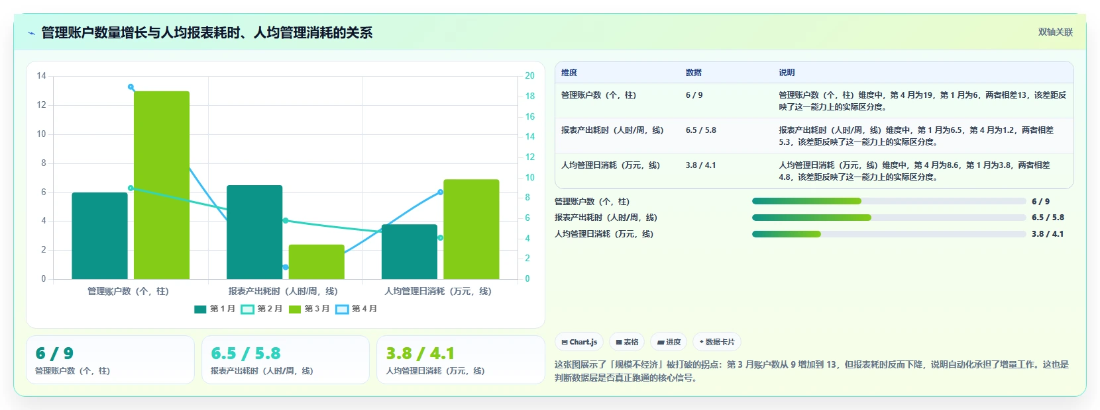Screen dimensions: 1100x410
Task: Click the 报表产出耗时 progress bar
Action: pyautogui.click(x=889, y=218)
